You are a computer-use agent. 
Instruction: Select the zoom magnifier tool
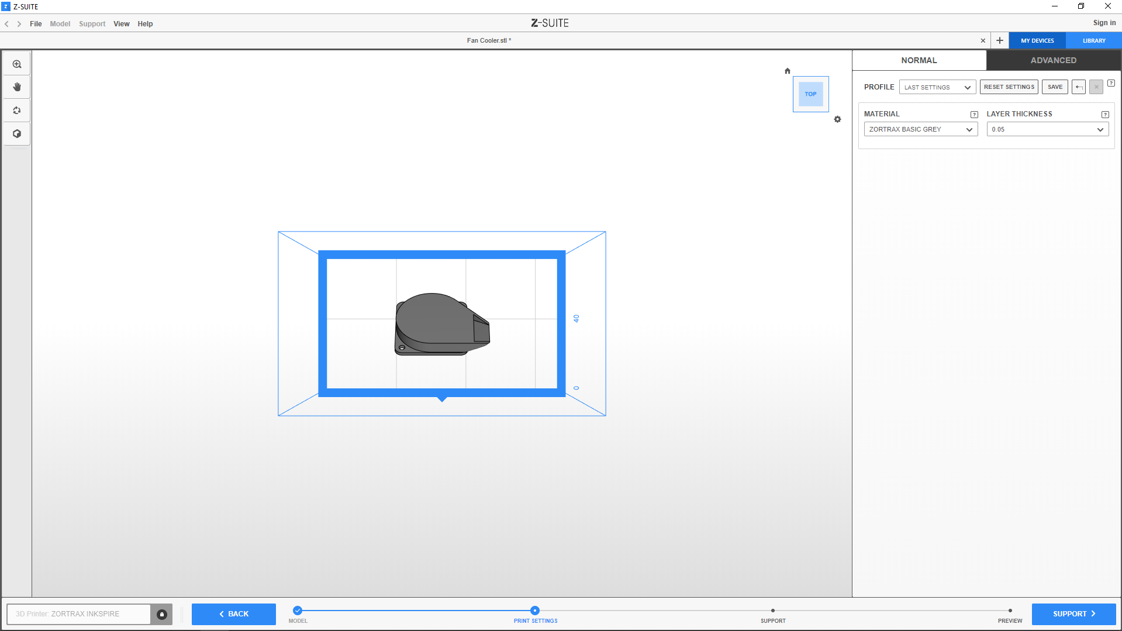tap(17, 64)
